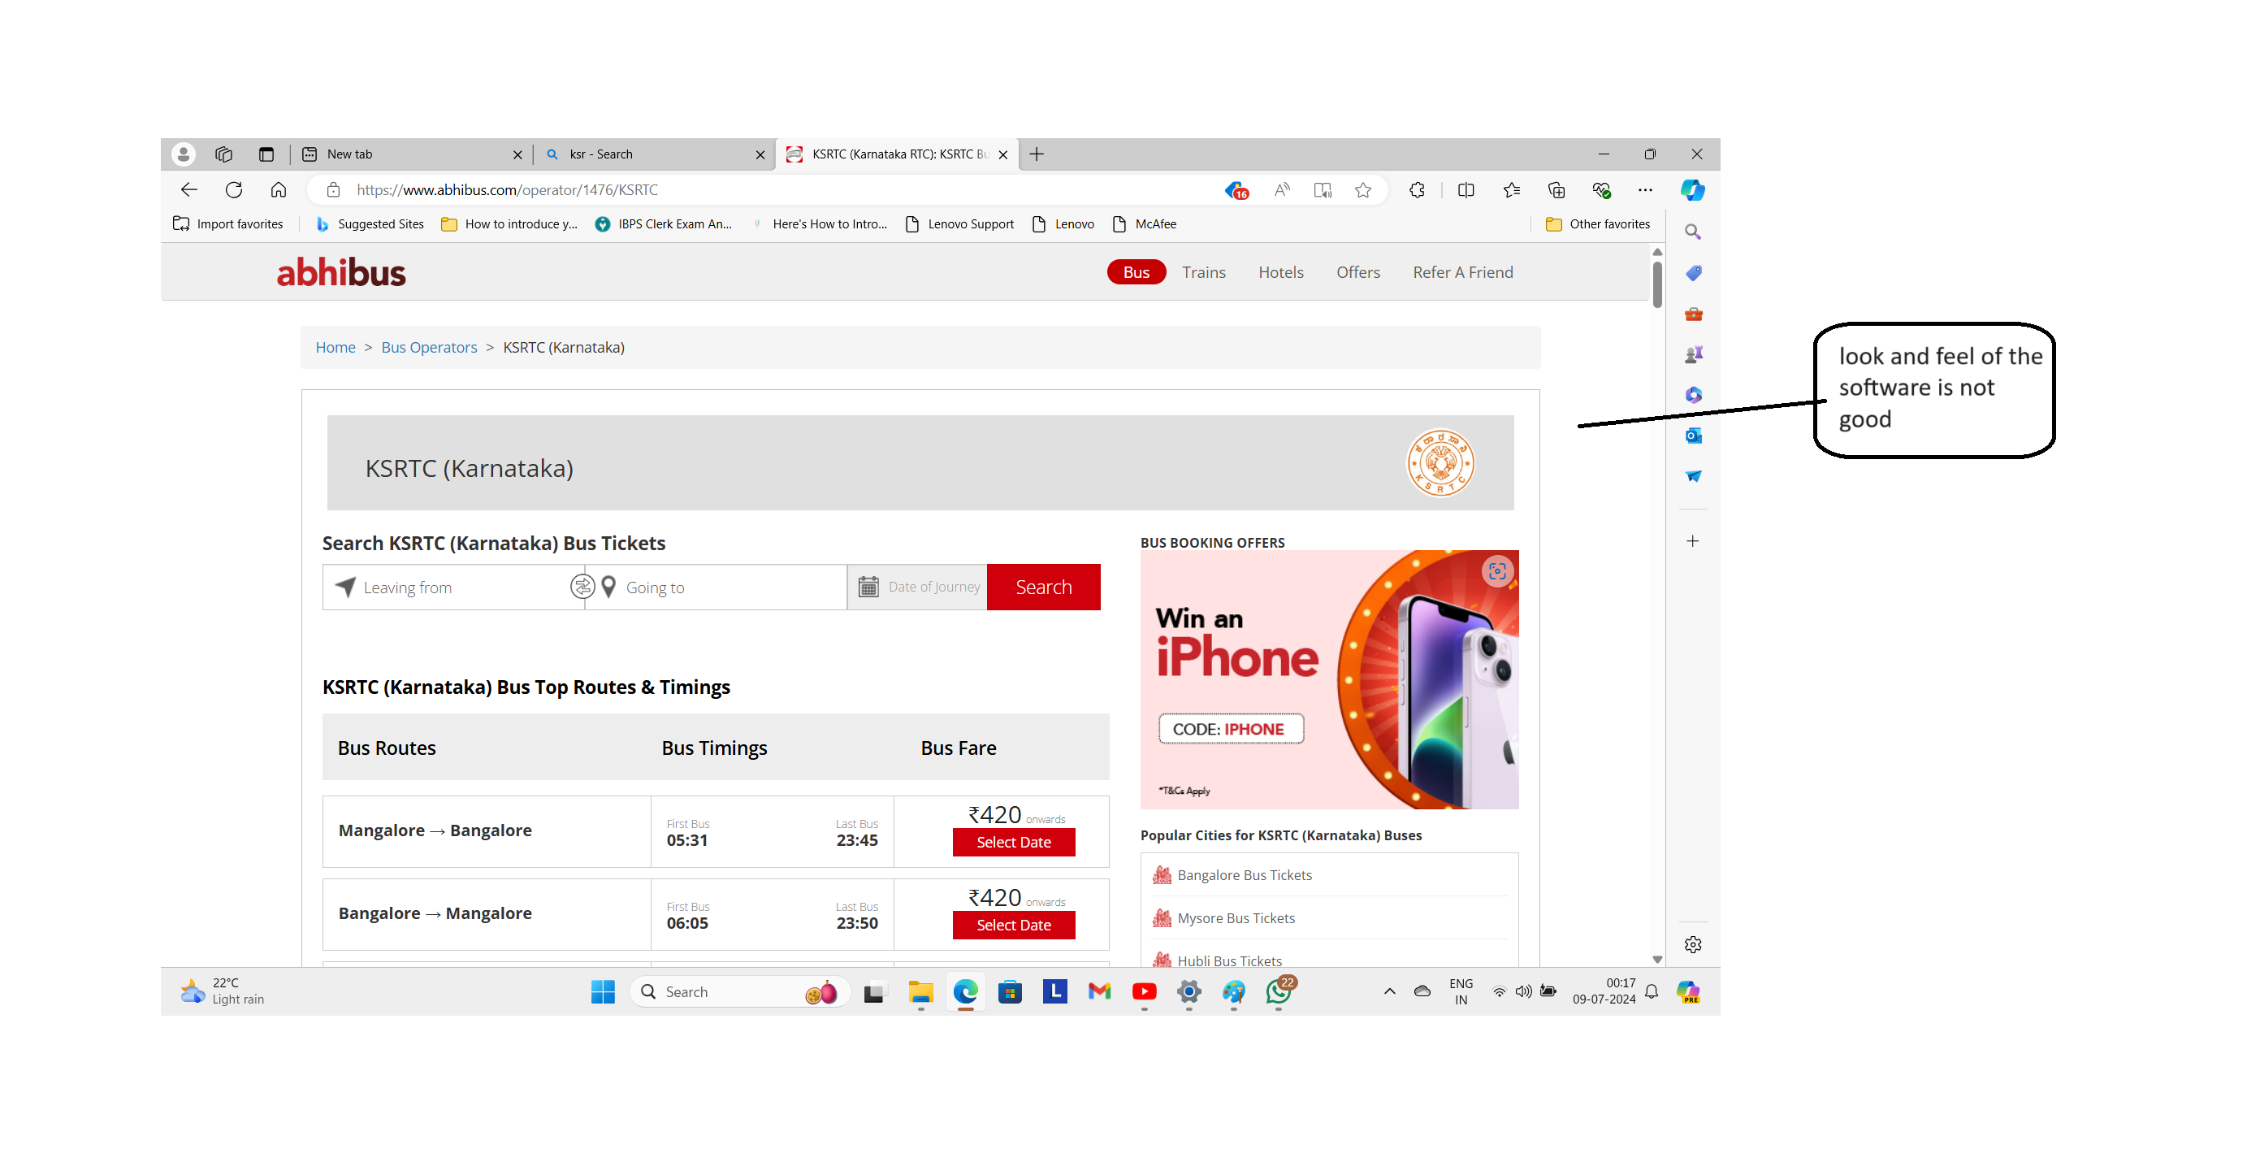The image size is (2260, 1149).
Task: Open the Tools briefcase icon in sidebar
Action: 1692,314
